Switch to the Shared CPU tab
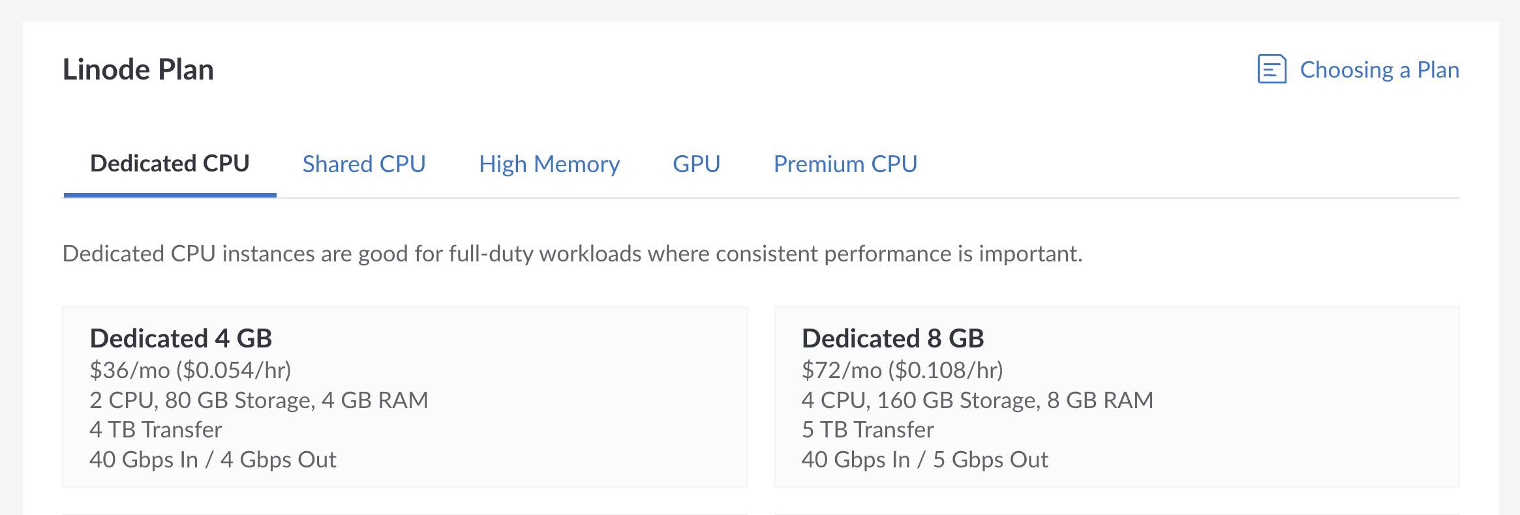The width and height of the screenshot is (1520, 515). (364, 164)
